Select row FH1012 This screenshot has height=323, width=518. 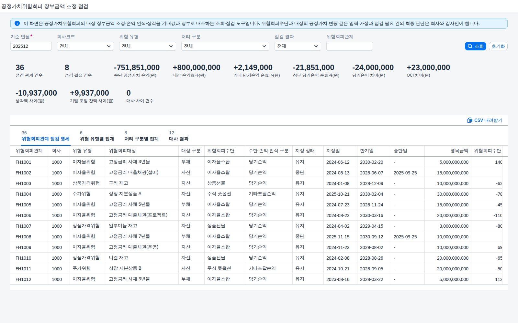click(256, 279)
